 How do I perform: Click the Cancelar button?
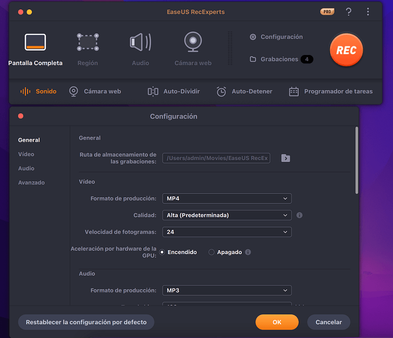[x=329, y=322]
